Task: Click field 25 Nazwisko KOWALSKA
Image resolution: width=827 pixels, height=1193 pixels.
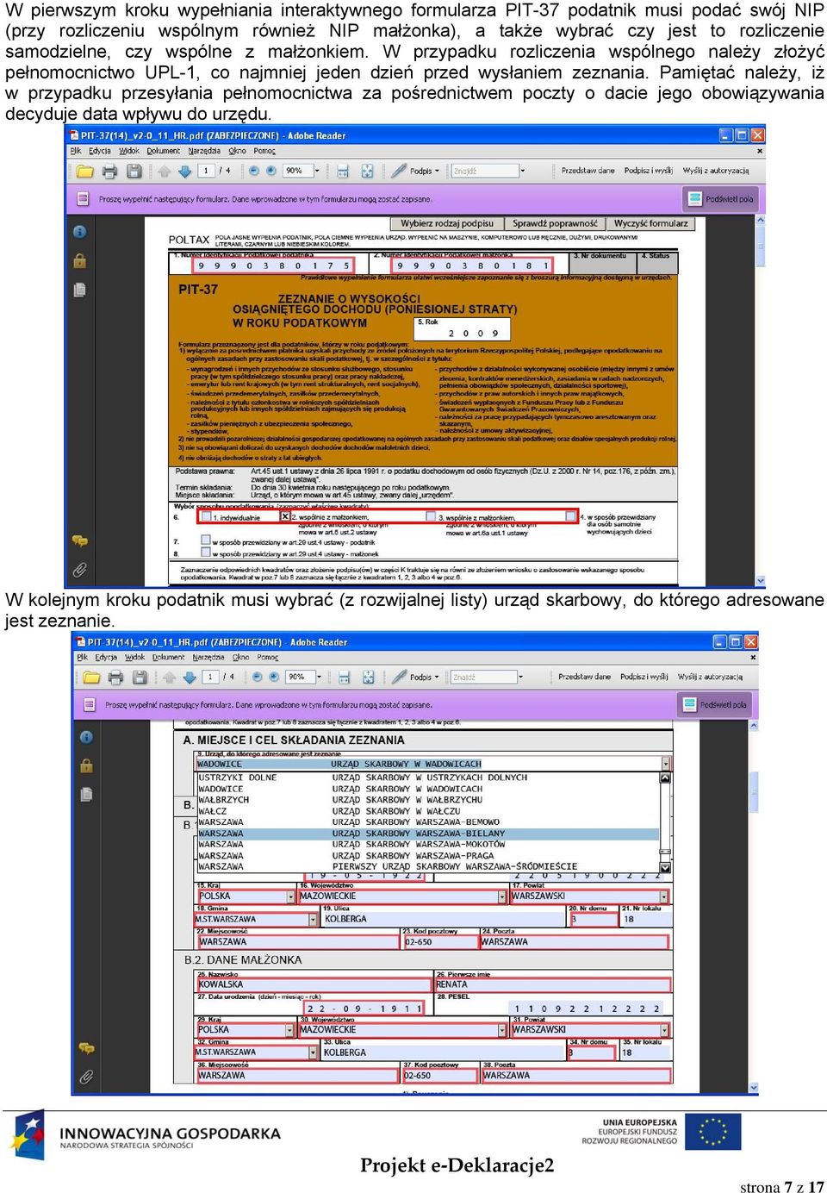Action: [x=314, y=984]
